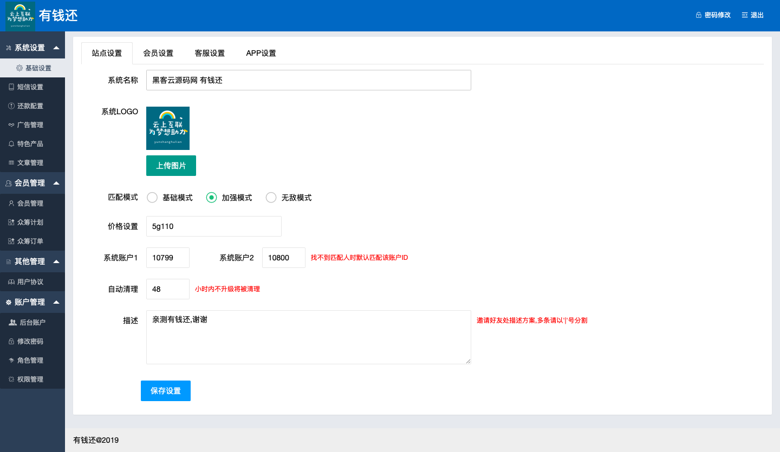Collapse the 系统设置 sidebar section
The width and height of the screenshot is (780, 452).
pyautogui.click(x=56, y=48)
